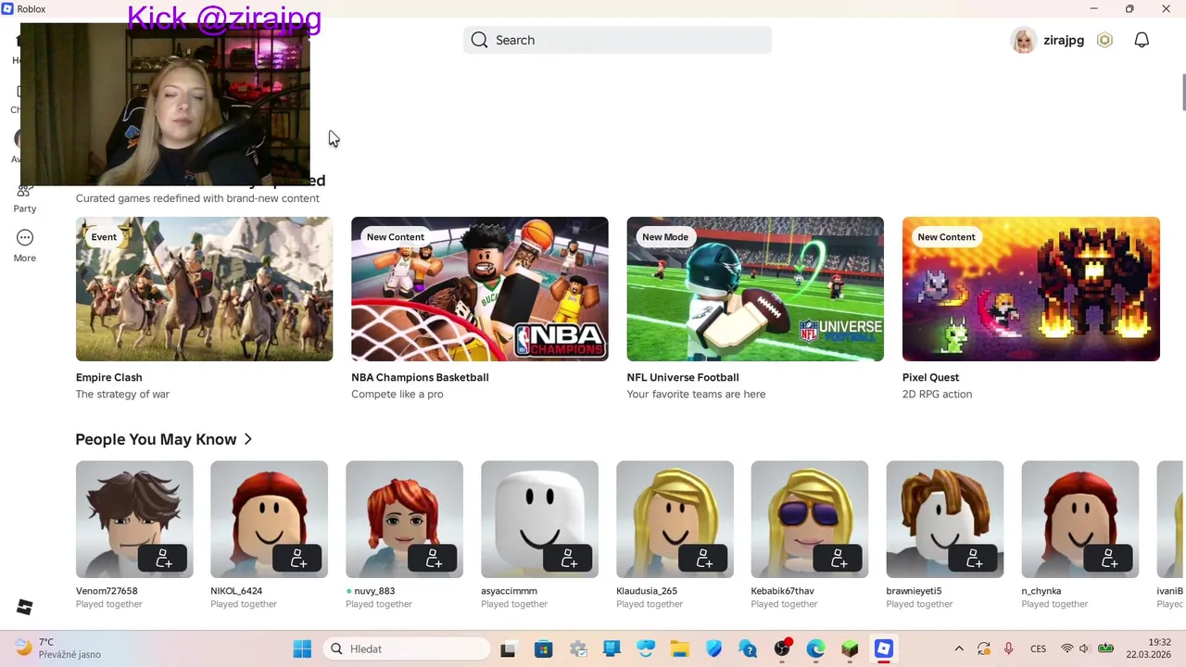Click Roblox app icon in taskbar
Viewport: 1186px width, 667px height.
(x=884, y=648)
